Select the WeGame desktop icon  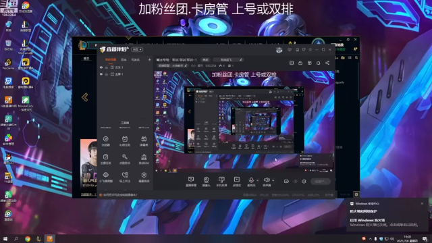[x=8, y=65]
